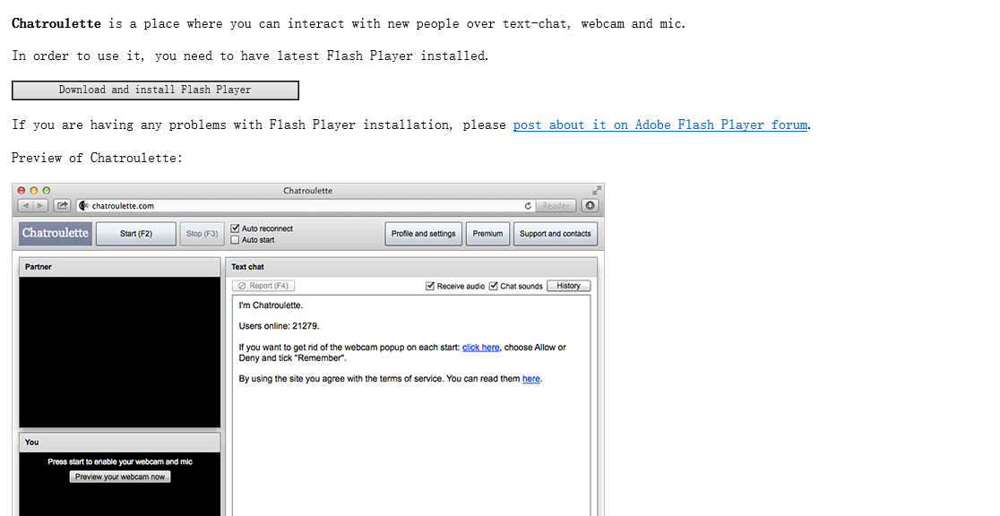Toggle the Receive audio checkbox
1000x516 pixels.
pyautogui.click(x=430, y=286)
